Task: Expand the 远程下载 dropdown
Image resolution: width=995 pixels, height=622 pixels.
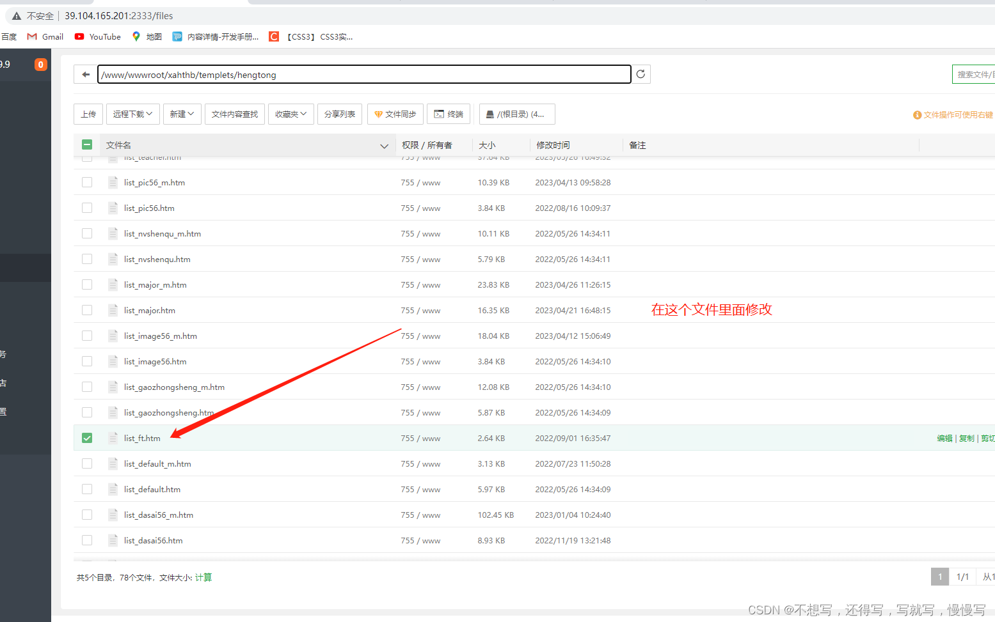Action: (x=132, y=114)
